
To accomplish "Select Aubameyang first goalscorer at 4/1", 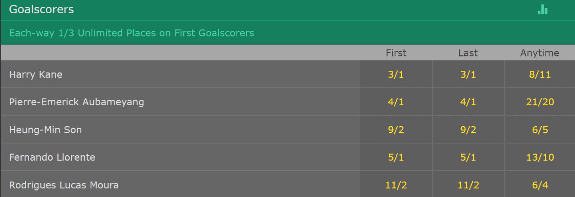I will [396, 102].
